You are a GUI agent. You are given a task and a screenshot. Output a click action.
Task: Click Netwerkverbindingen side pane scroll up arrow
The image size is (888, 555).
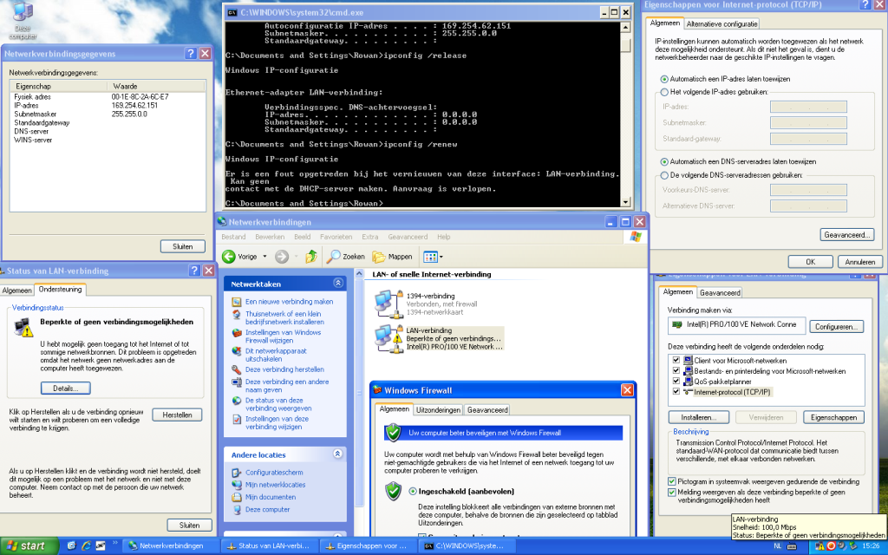click(359, 274)
